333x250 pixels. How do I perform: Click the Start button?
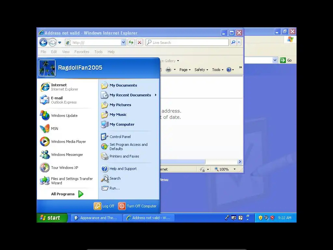[x=52, y=218]
